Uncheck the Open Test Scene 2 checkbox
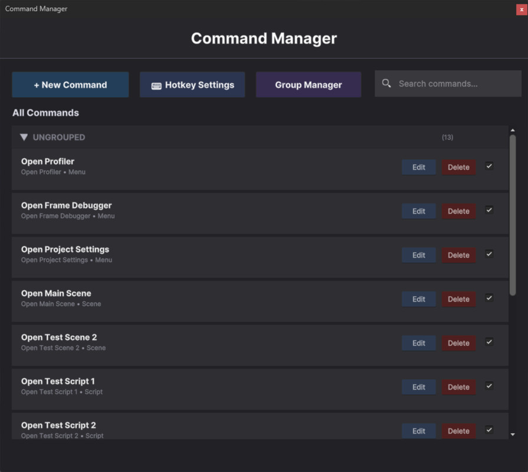This screenshot has width=528, height=472. tap(489, 342)
